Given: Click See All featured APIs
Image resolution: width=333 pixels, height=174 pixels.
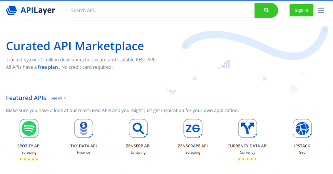Looking at the screenshot, I should click(59, 98).
